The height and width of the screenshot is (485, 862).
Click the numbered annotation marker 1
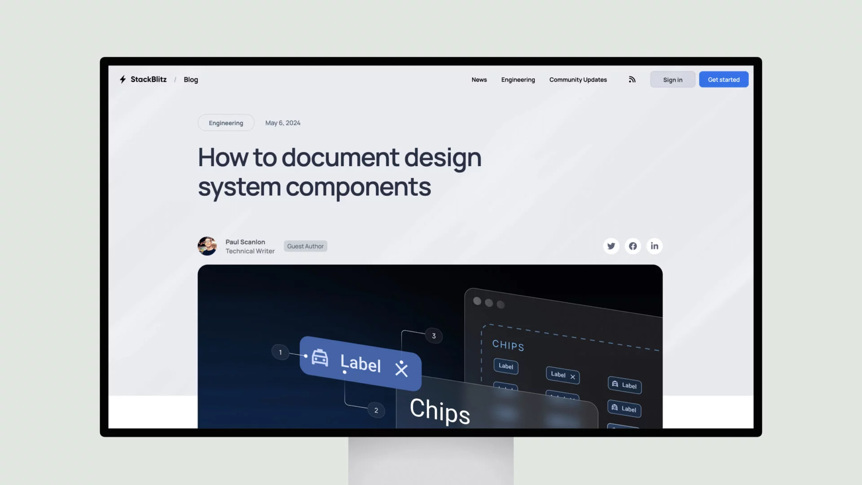(x=280, y=353)
